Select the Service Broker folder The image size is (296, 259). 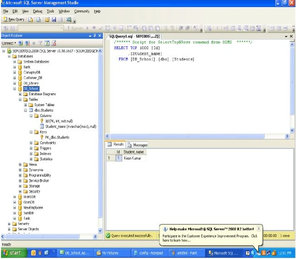pos(39,181)
